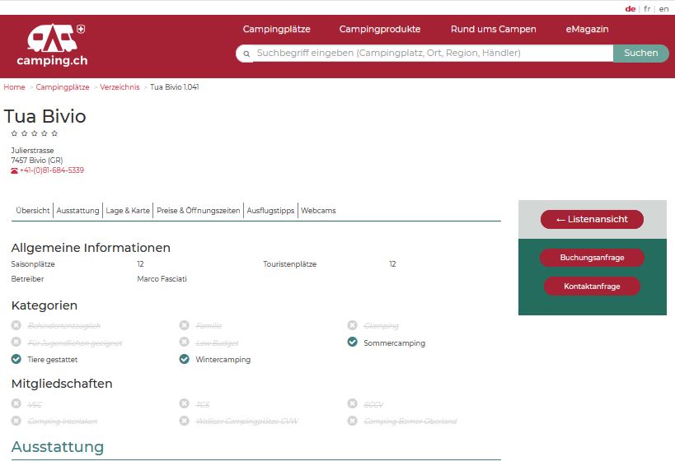Click the Mitgliedschaften heading
Viewport: 675px width, 466px height.
click(x=62, y=384)
